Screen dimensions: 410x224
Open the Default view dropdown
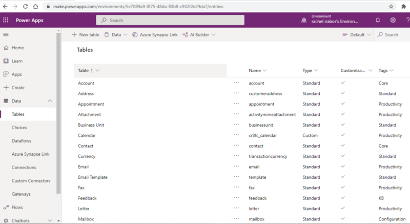356,34
